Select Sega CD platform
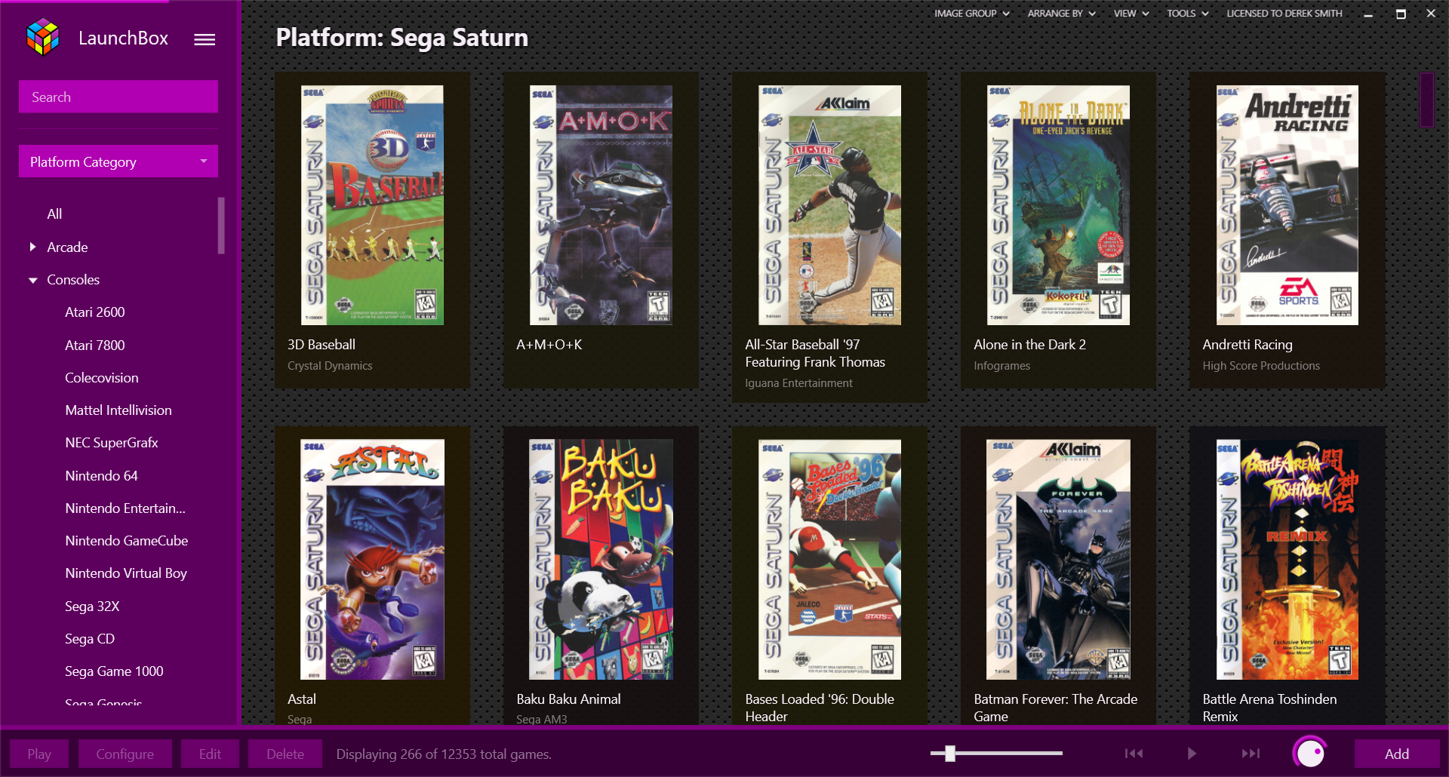The width and height of the screenshot is (1449, 777). click(90, 639)
